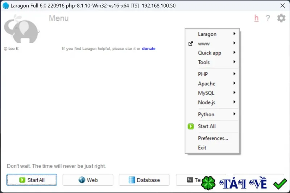
Task: Click the globe icon on Web button
Action: [82, 180]
